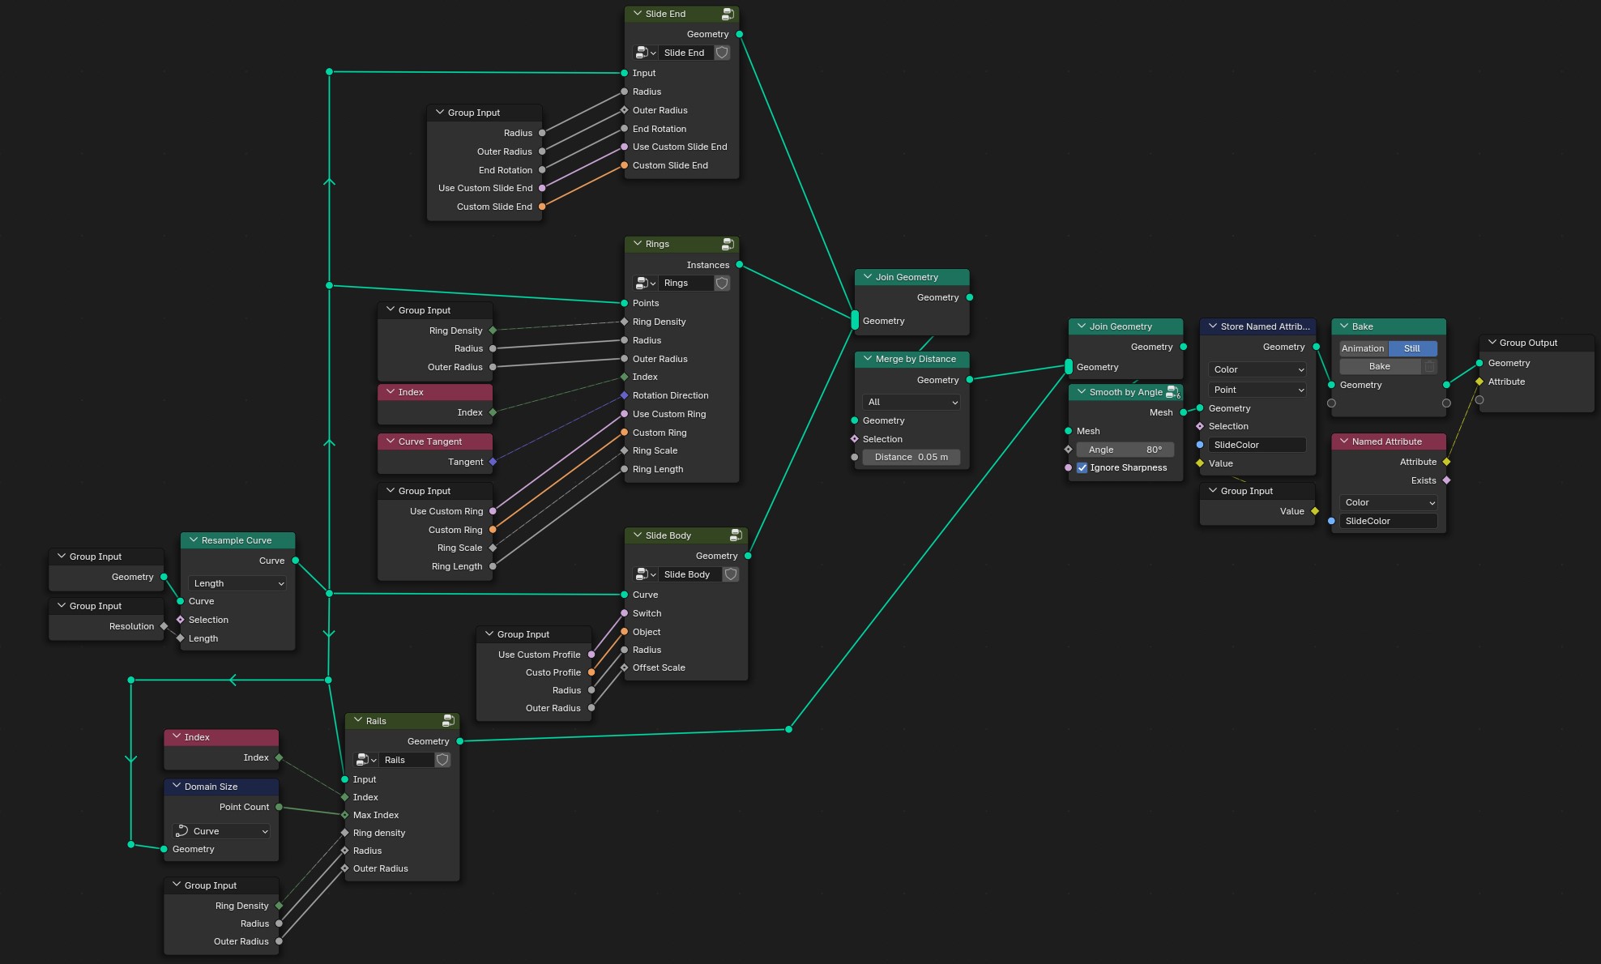Open the Point domain dropdown in Store Named Attribute

pyautogui.click(x=1257, y=390)
